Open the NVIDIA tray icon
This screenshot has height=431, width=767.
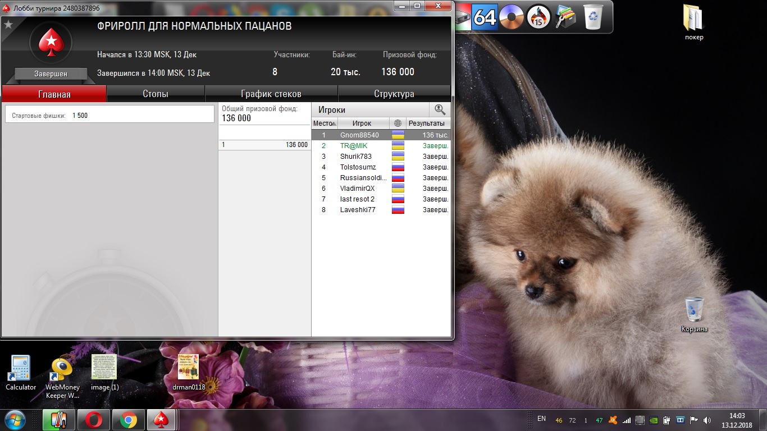pos(654,420)
